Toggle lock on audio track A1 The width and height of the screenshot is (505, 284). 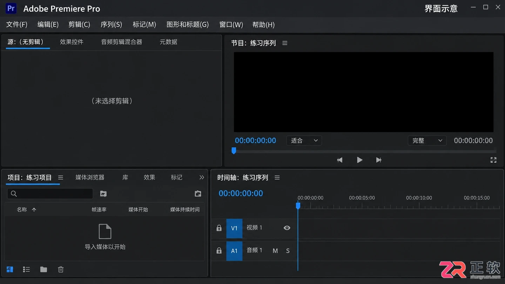pos(219,251)
